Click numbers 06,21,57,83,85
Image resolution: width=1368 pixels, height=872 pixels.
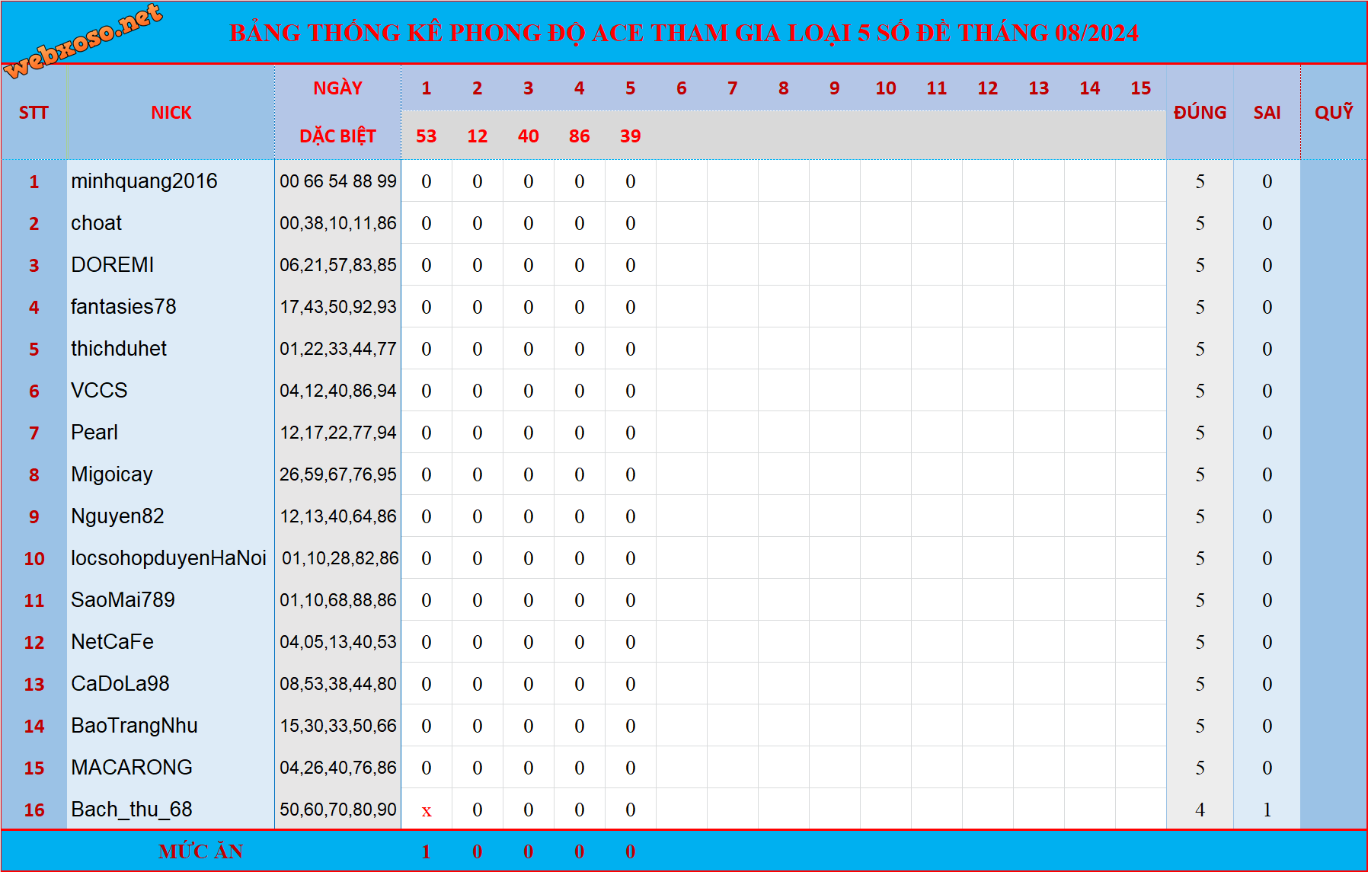pyautogui.click(x=338, y=265)
